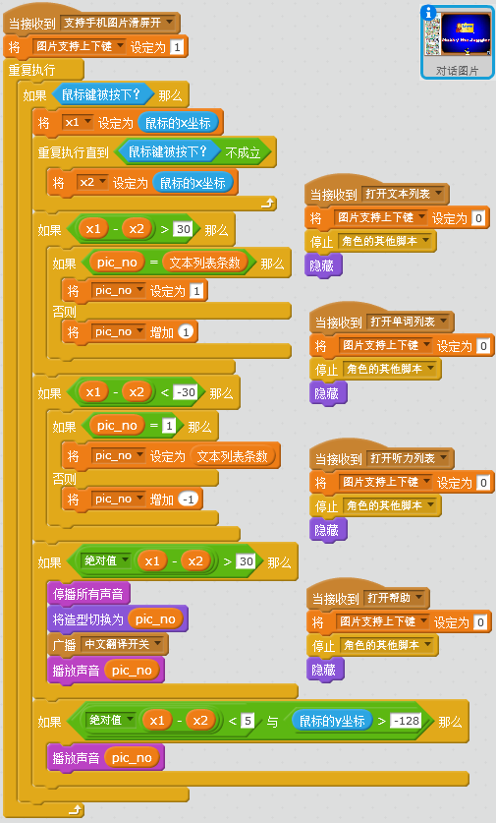Open the 支持手机图片滑屏开 message dropdown
The height and width of the screenshot is (823, 496).
tap(118, 23)
